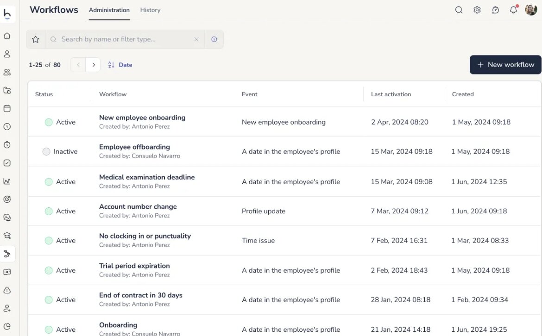Click the search by name input field
The image size is (542, 336).
[x=125, y=39]
